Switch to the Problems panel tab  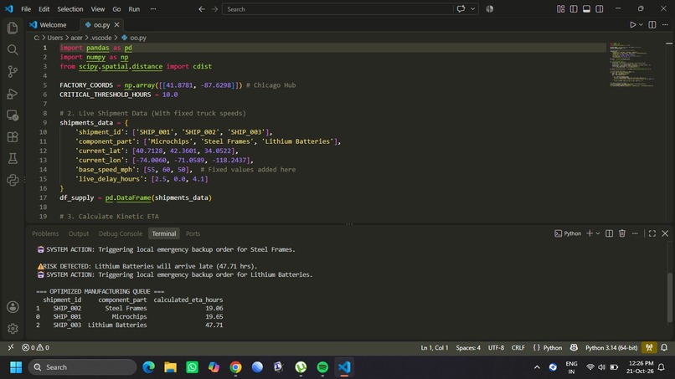(x=45, y=233)
